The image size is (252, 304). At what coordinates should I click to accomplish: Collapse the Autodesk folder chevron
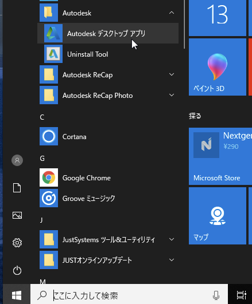tap(172, 13)
